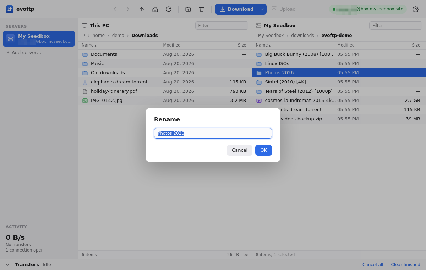Go to home breadcrumb

[99, 36]
